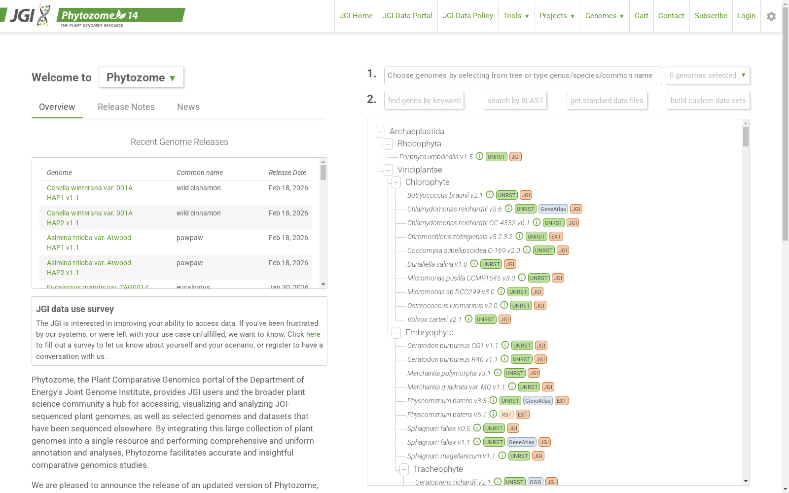Open Asimina triloba var. Atwood HAP2 v1.1
The image size is (789, 493).
[x=89, y=268]
